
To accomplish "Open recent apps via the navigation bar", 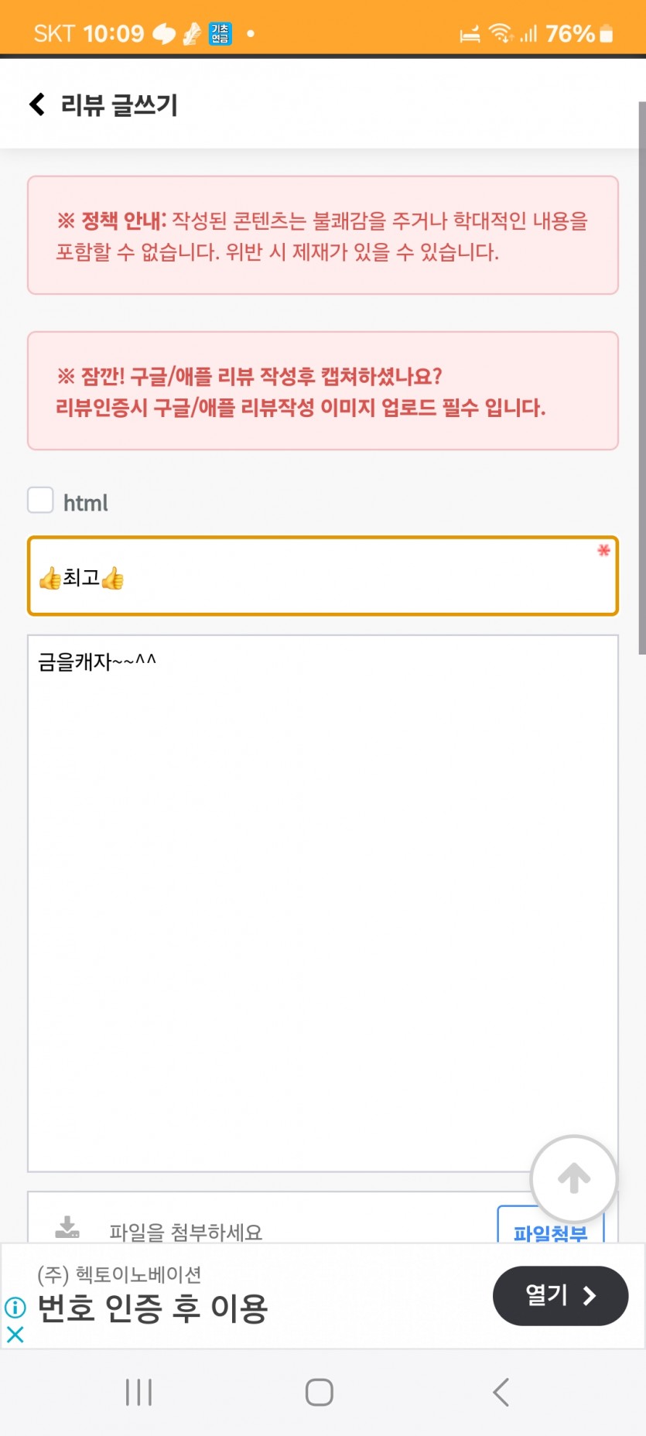I will (139, 1392).
